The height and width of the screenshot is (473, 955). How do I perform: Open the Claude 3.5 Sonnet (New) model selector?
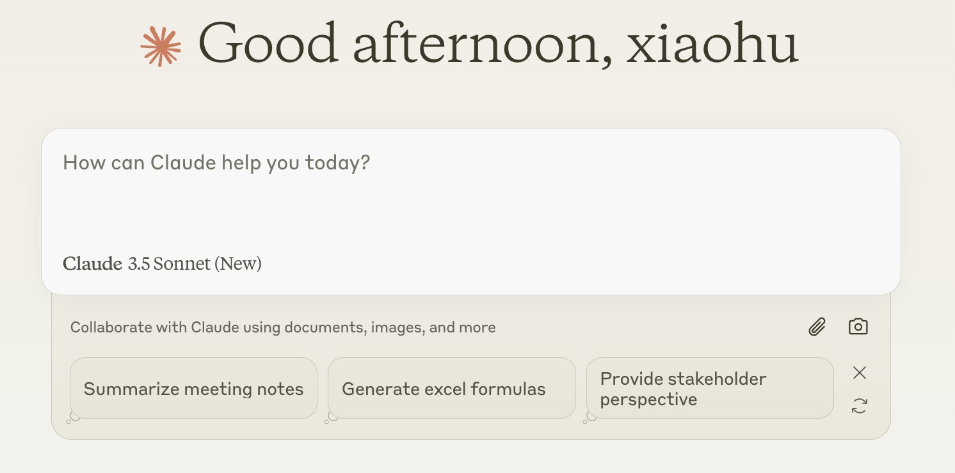tap(162, 264)
